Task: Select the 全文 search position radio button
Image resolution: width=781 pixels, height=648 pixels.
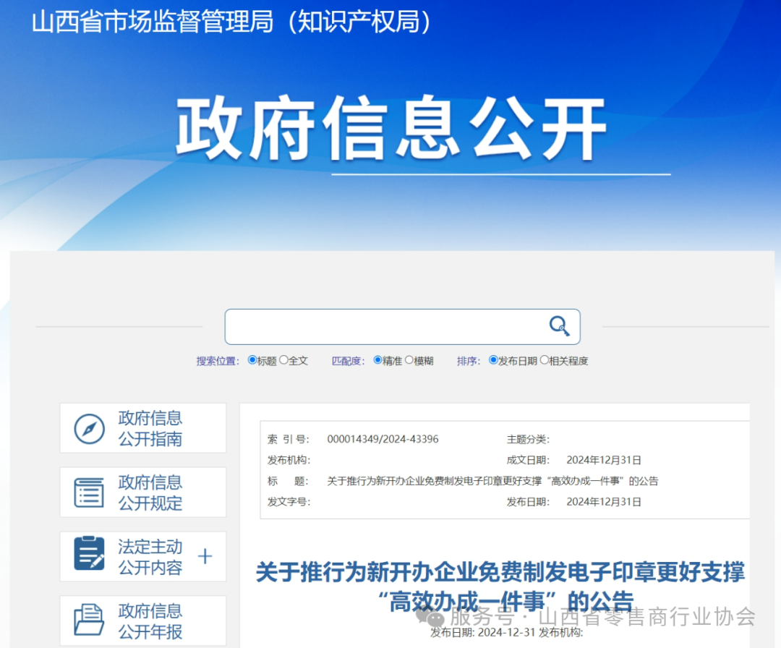Action: (x=284, y=360)
